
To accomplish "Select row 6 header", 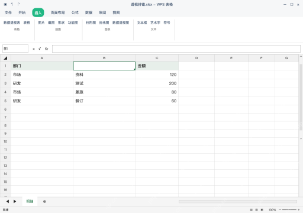I will coord(5,109).
